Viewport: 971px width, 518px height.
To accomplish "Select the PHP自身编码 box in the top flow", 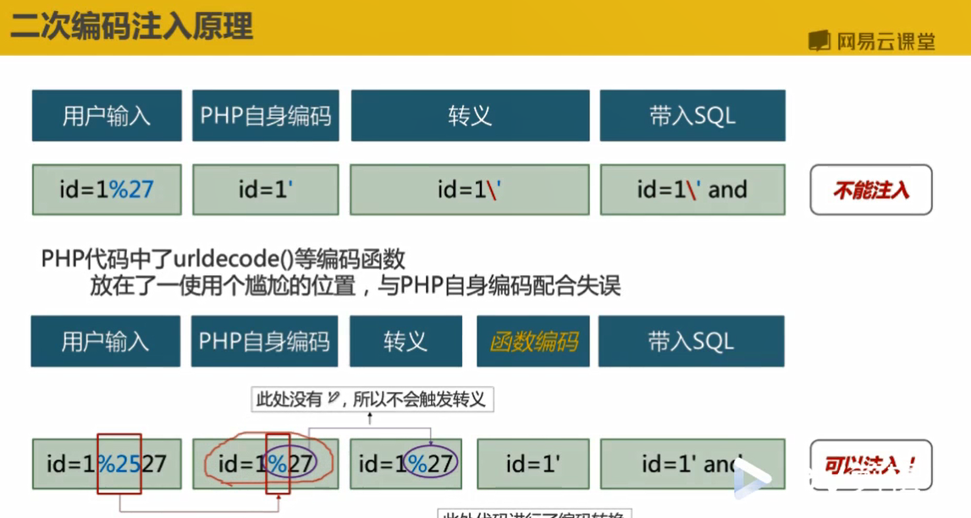I will point(265,114).
